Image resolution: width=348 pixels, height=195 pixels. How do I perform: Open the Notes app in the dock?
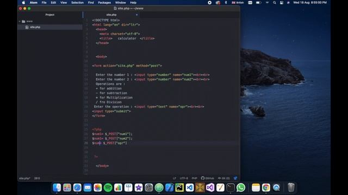[x=256, y=187]
